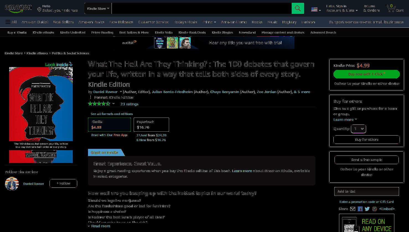Open Advanced Search subnav item
This screenshot has width=409, height=232.
[323, 32]
